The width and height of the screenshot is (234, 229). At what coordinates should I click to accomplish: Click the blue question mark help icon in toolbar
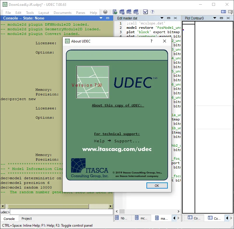pos(152,12)
